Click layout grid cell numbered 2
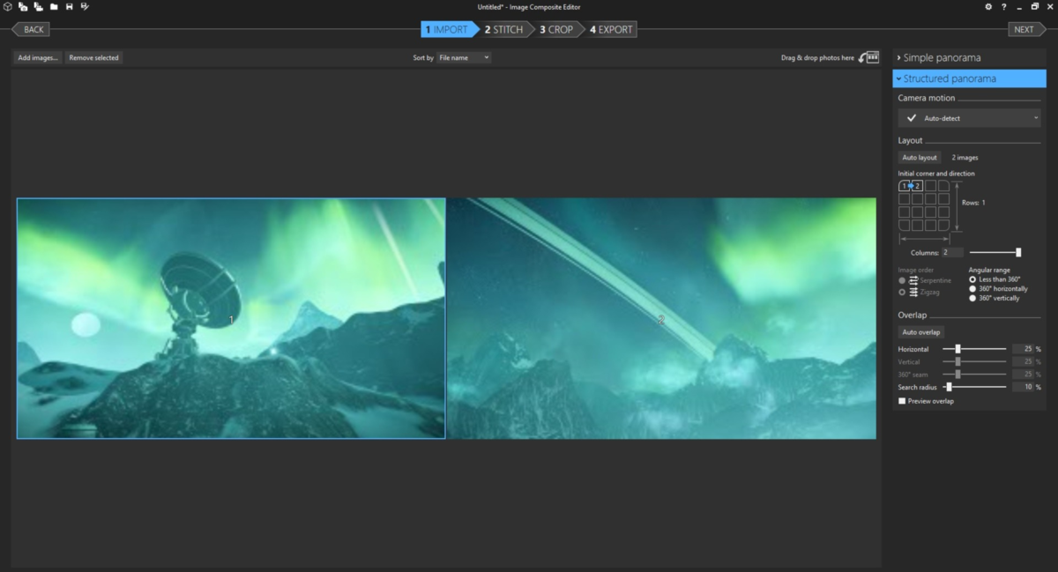The height and width of the screenshot is (572, 1058). tap(917, 186)
